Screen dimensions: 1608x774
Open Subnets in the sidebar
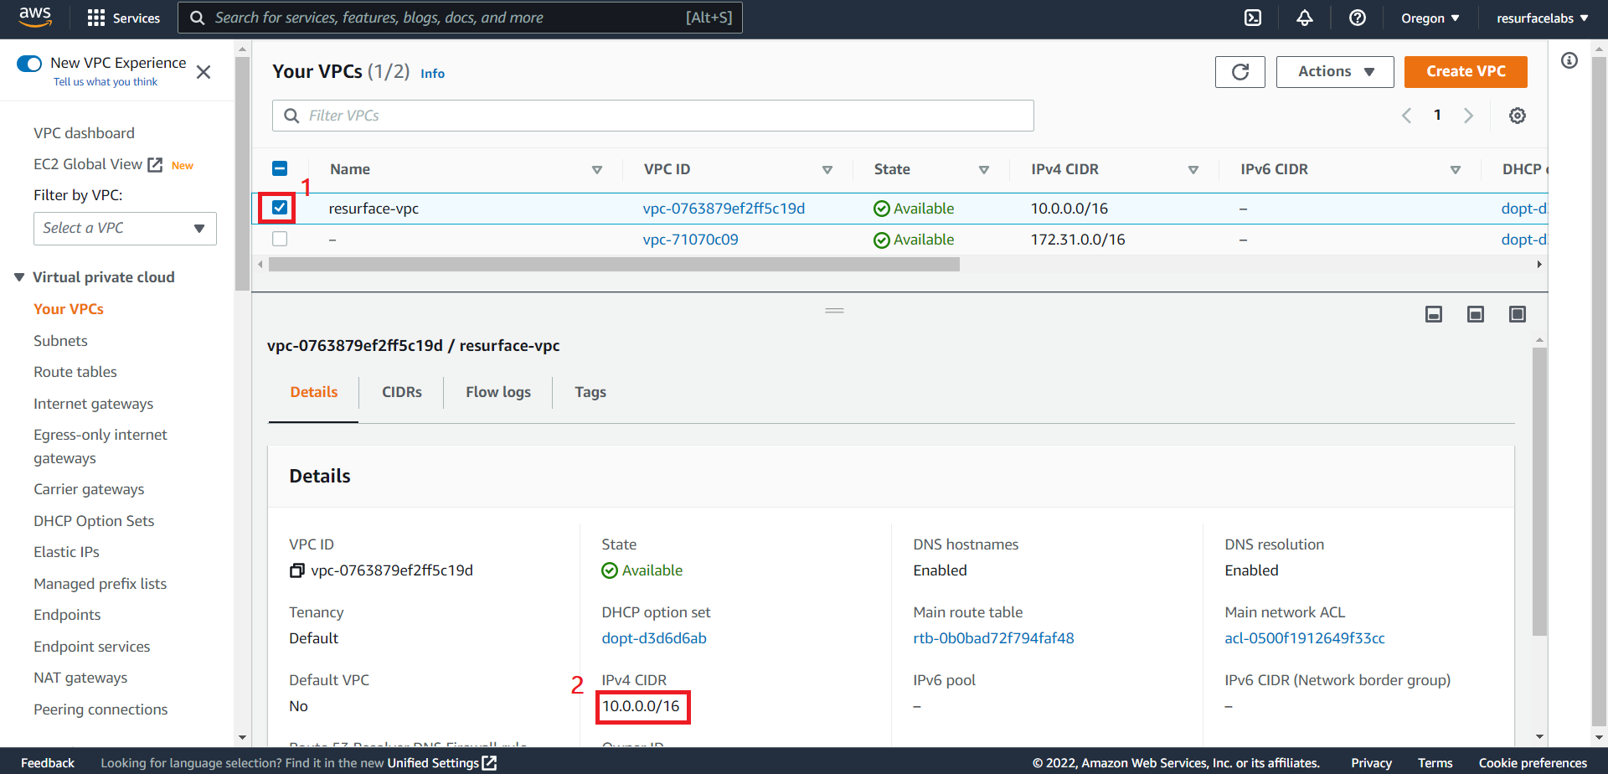click(x=60, y=341)
